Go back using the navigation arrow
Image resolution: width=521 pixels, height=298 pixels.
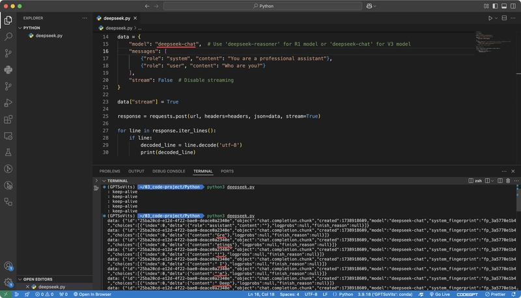[147, 6]
